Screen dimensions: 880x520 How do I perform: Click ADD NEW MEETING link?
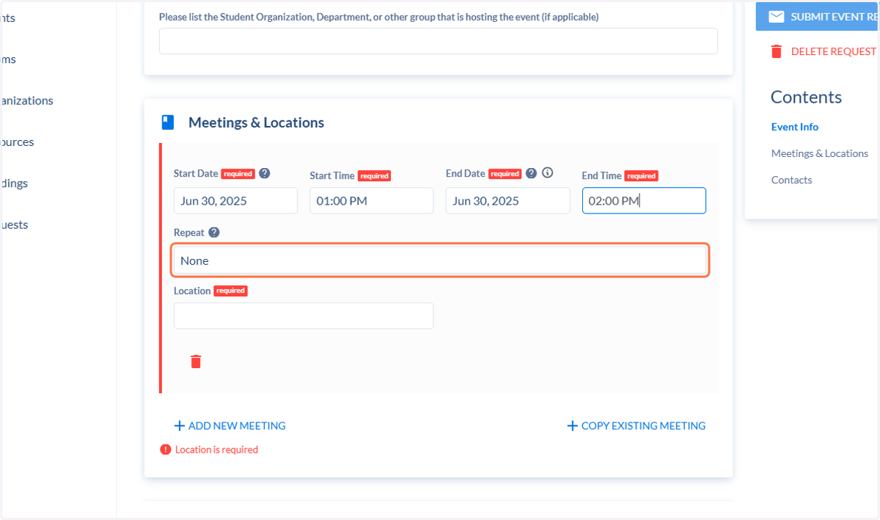[230, 426]
